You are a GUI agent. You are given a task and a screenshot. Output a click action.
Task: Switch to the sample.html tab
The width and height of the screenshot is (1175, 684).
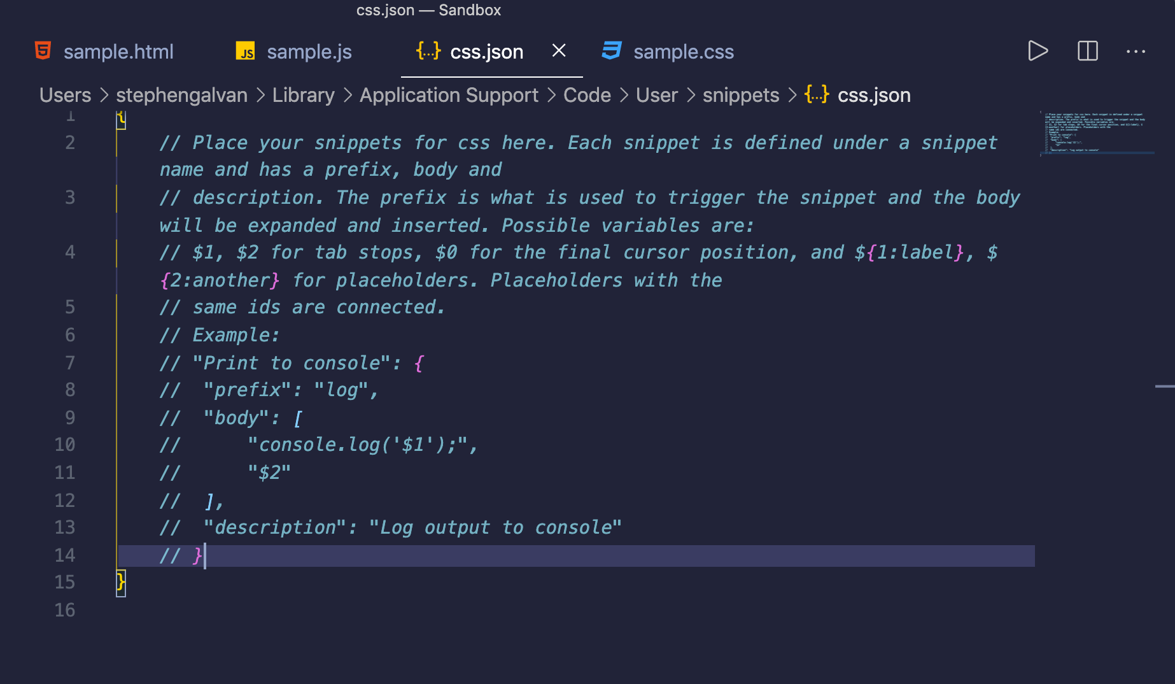pyautogui.click(x=118, y=52)
